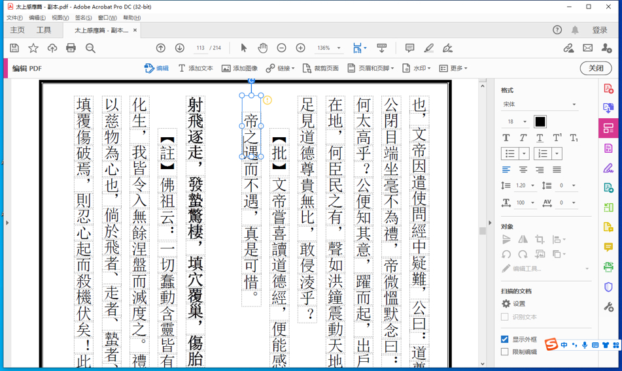Click the zoom in plus icon
Screen dimensions: 622x371
pos(300,48)
